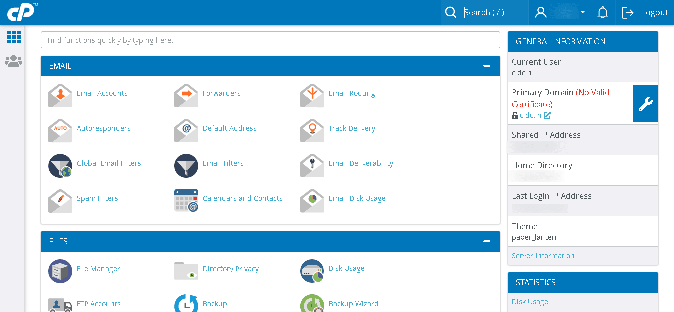Image resolution: width=674 pixels, height=312 pixels.
Task: Open the Forwarders link
Action: click(222, 93)
